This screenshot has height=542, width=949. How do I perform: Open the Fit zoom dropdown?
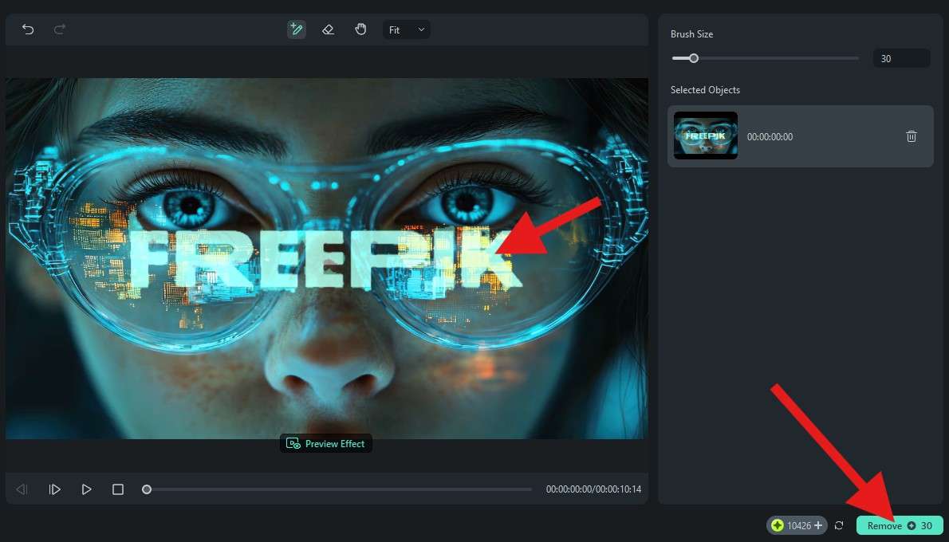point(407,29)
